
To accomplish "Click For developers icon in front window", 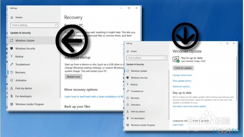I will (127, 118).
